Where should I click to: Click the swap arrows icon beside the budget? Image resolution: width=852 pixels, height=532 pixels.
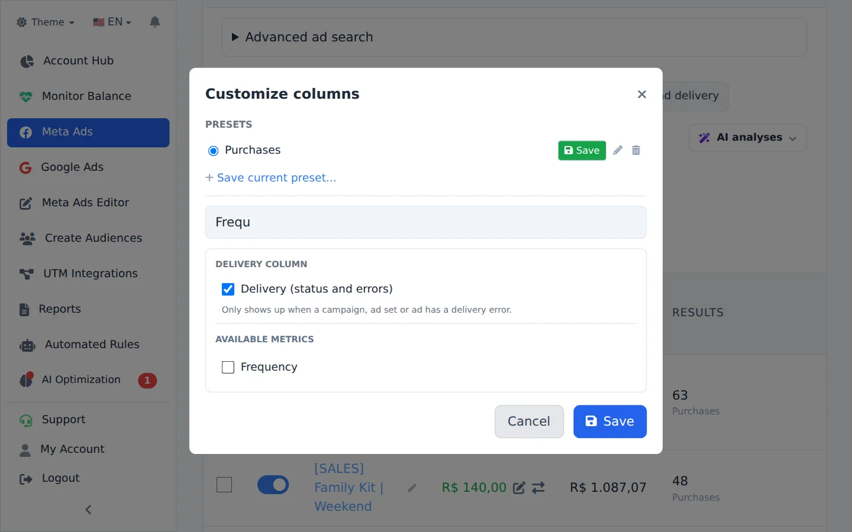(x=538, y=488)
